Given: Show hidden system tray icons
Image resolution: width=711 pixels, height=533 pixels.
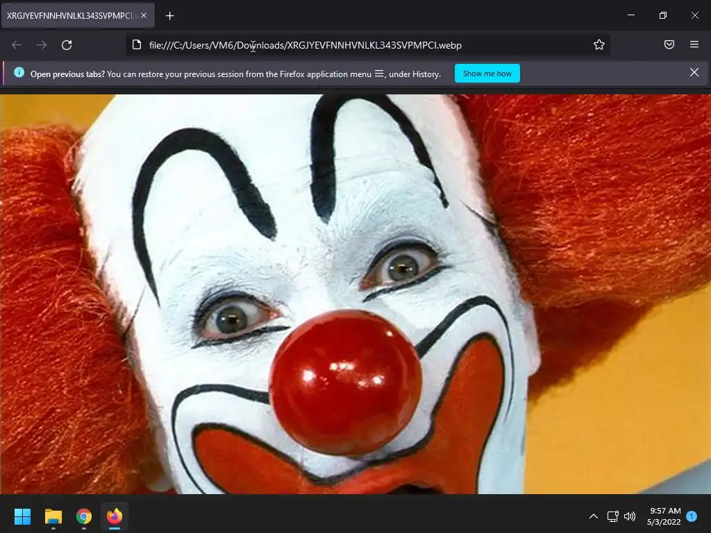Looking at the screenshot, I should 593,516.
